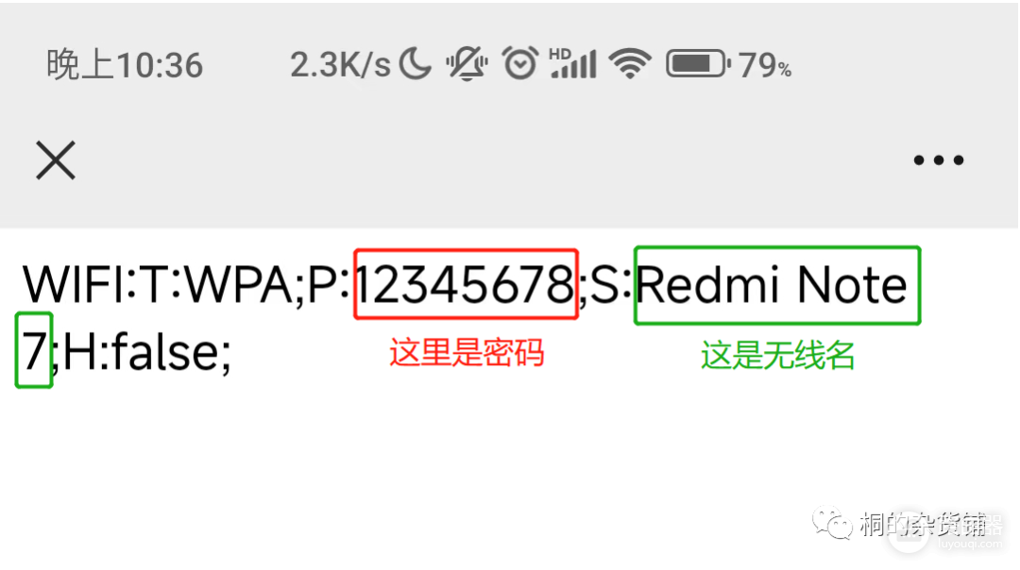Tap the WeChat logo in watermark

tap(832, 523)
